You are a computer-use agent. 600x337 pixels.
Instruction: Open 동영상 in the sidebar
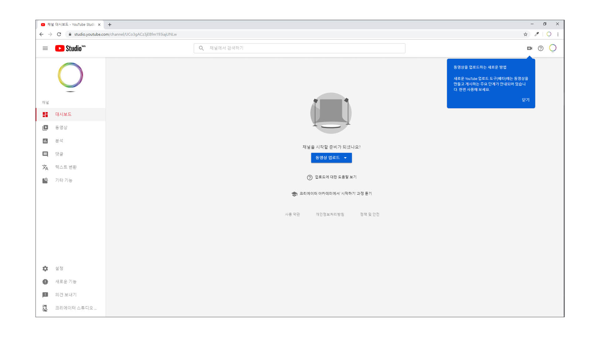(x=71, y=127)
